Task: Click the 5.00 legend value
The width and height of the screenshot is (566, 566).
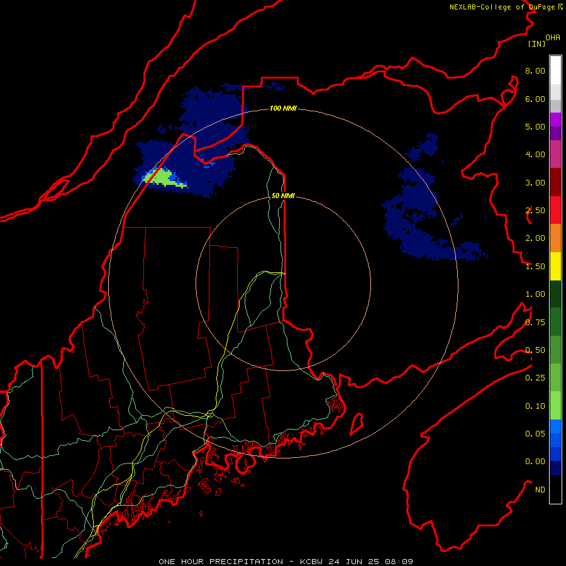Action: [535, 126]
